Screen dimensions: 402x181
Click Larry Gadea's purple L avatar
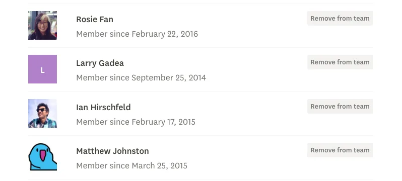(x=42, y=69)
